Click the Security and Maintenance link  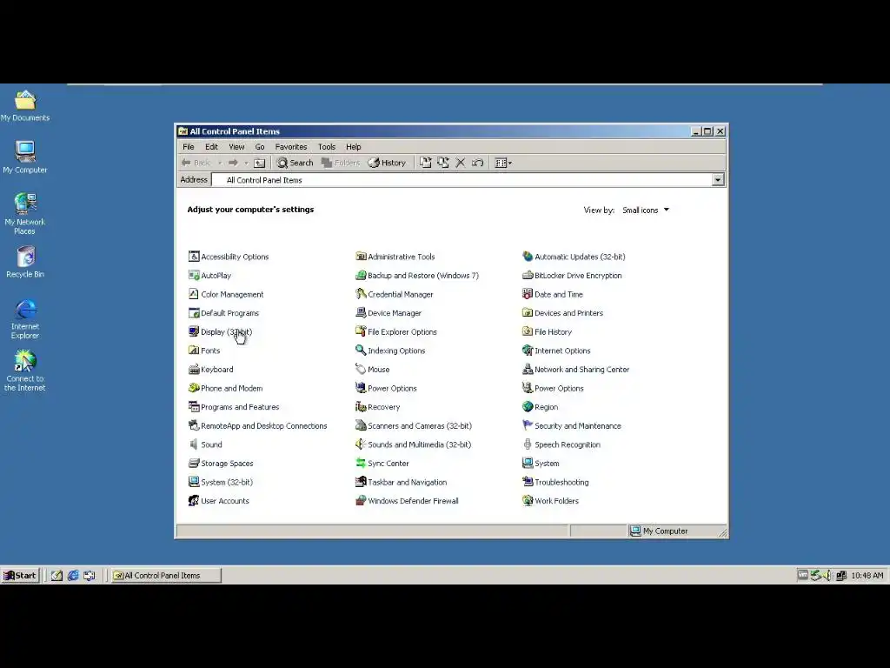pyautogui.click(x=577, y=425)
